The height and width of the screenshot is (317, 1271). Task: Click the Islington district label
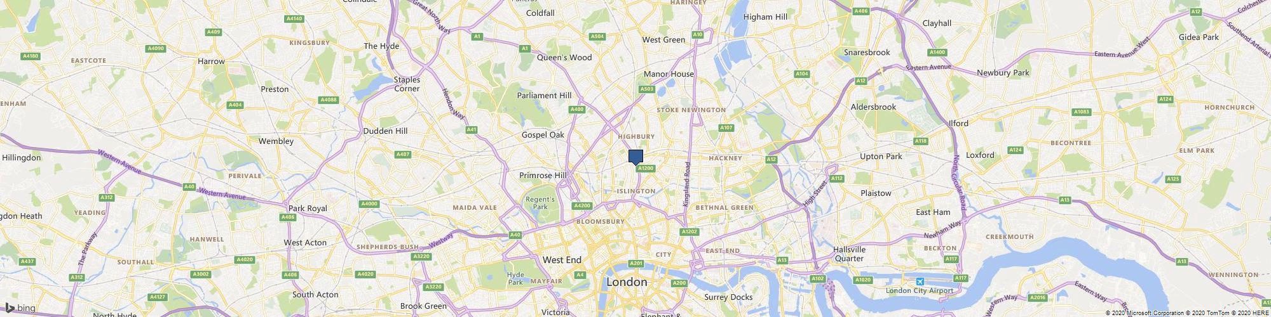tap(635, 191)
